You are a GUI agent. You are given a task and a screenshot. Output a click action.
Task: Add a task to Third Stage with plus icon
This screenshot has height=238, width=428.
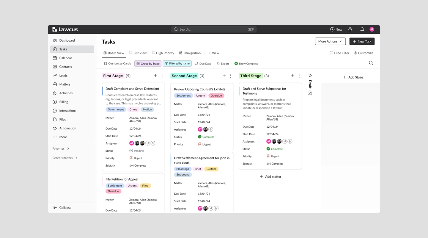292,76
